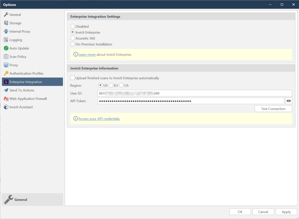Select the Scan Policy icon
Viewport: 299px width, 219px height.
pyautogui.click(x=6, y=56)
